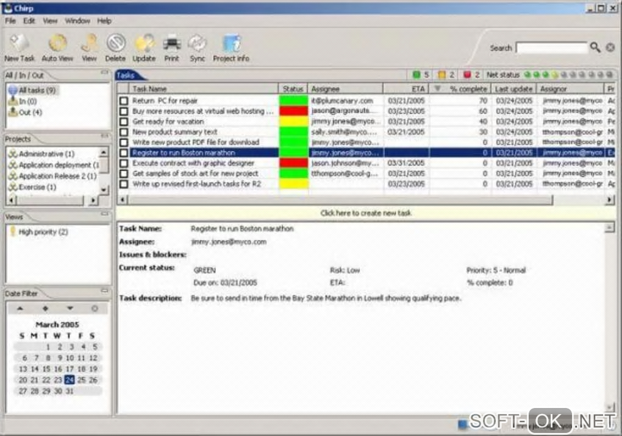Sort by the Assignee column header
Image resolution: width=622 pixels, height=436 pixels.
pyautogui.click(x=346, y=89)
